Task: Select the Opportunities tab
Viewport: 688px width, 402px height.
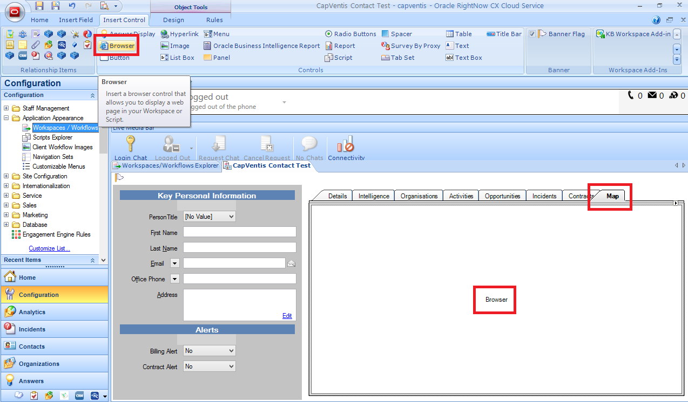Action: point(502,196)
